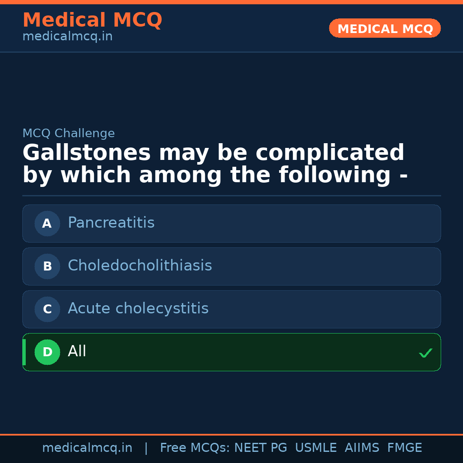The width and height of the screenshot is (463, 463).
Task: Click the gallstones question heading text
Action: [214, 164]
